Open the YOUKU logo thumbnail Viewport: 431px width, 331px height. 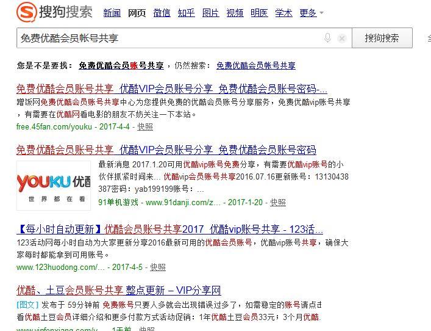tap(54, 186)
